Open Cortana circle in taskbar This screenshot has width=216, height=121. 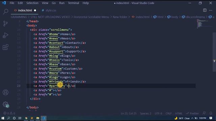14,118
